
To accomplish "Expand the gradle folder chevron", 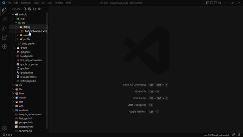I will click(x=14, y=48).
